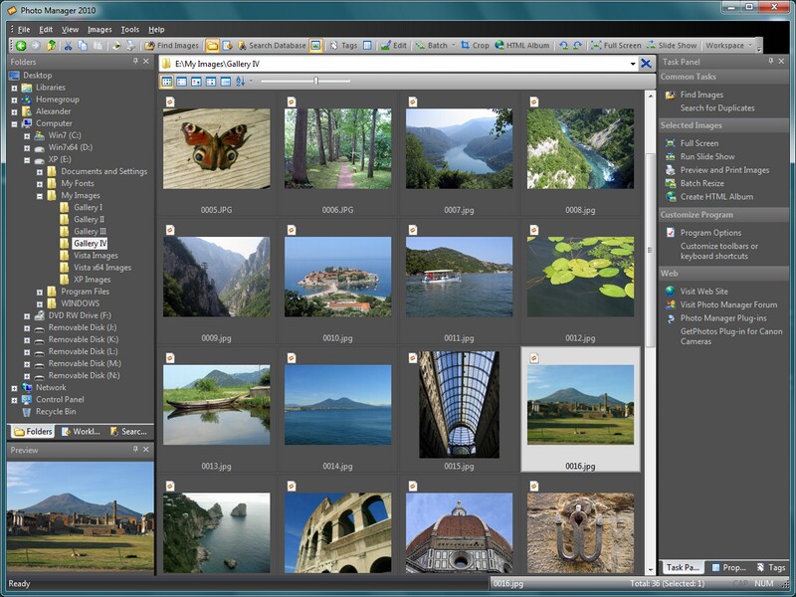The height and width of the screenshot is (597, 796).
Task: Expand the Program Files folder node
Action: (40, 292)
